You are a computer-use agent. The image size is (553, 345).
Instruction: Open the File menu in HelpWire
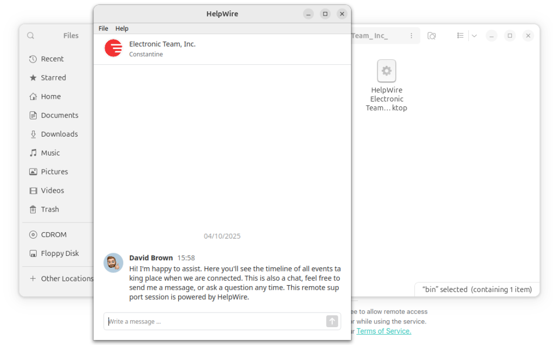tap(103, 28)
